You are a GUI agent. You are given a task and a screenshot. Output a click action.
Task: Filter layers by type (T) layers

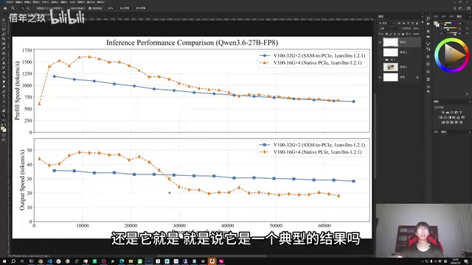tap(408, 23)
